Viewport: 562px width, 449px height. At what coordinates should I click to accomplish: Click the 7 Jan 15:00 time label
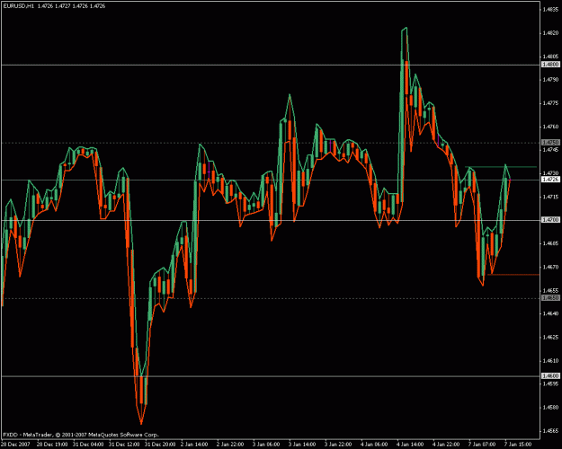coord(520,445)
